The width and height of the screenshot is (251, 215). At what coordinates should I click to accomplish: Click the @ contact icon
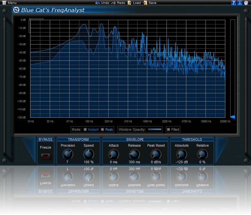(246, 3)
